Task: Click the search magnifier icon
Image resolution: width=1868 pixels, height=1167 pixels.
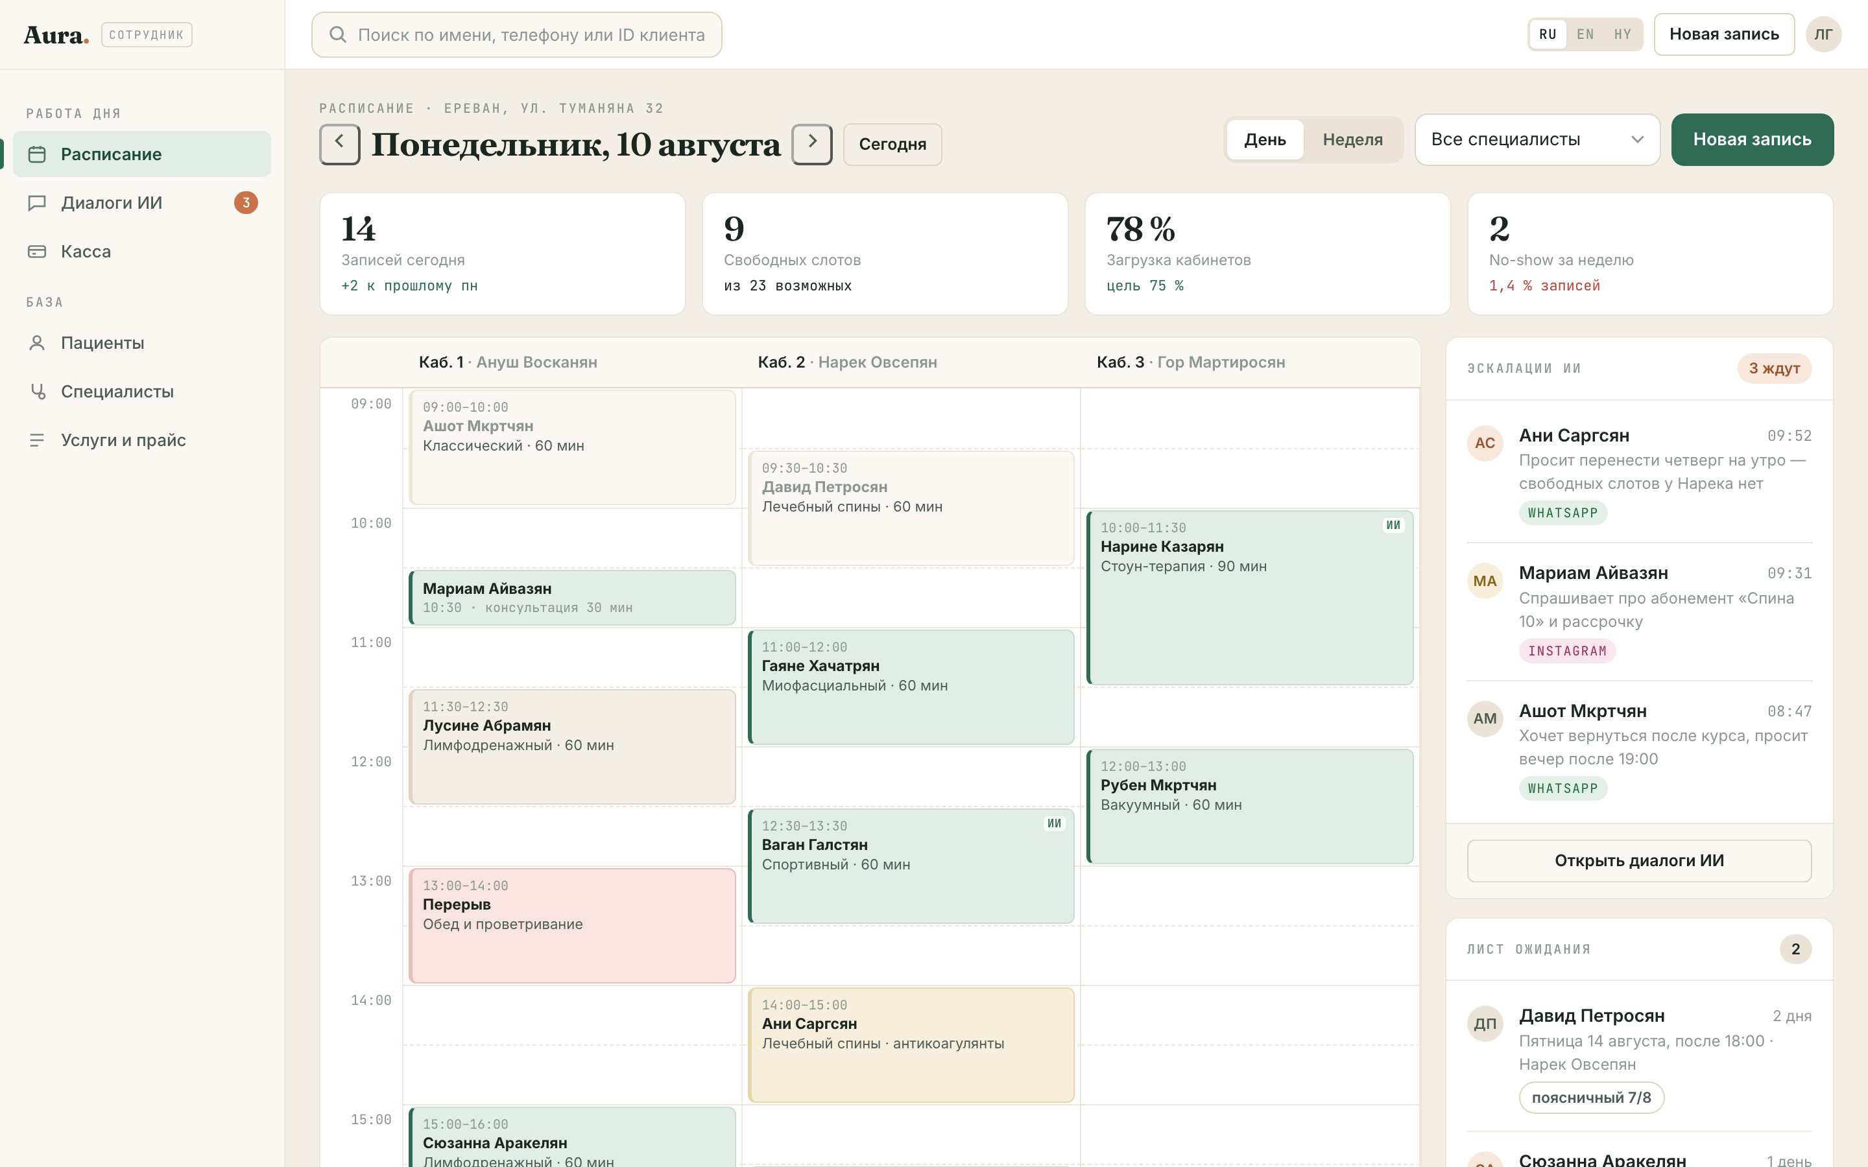Action: pyautogui.click(x=337, y=34)
